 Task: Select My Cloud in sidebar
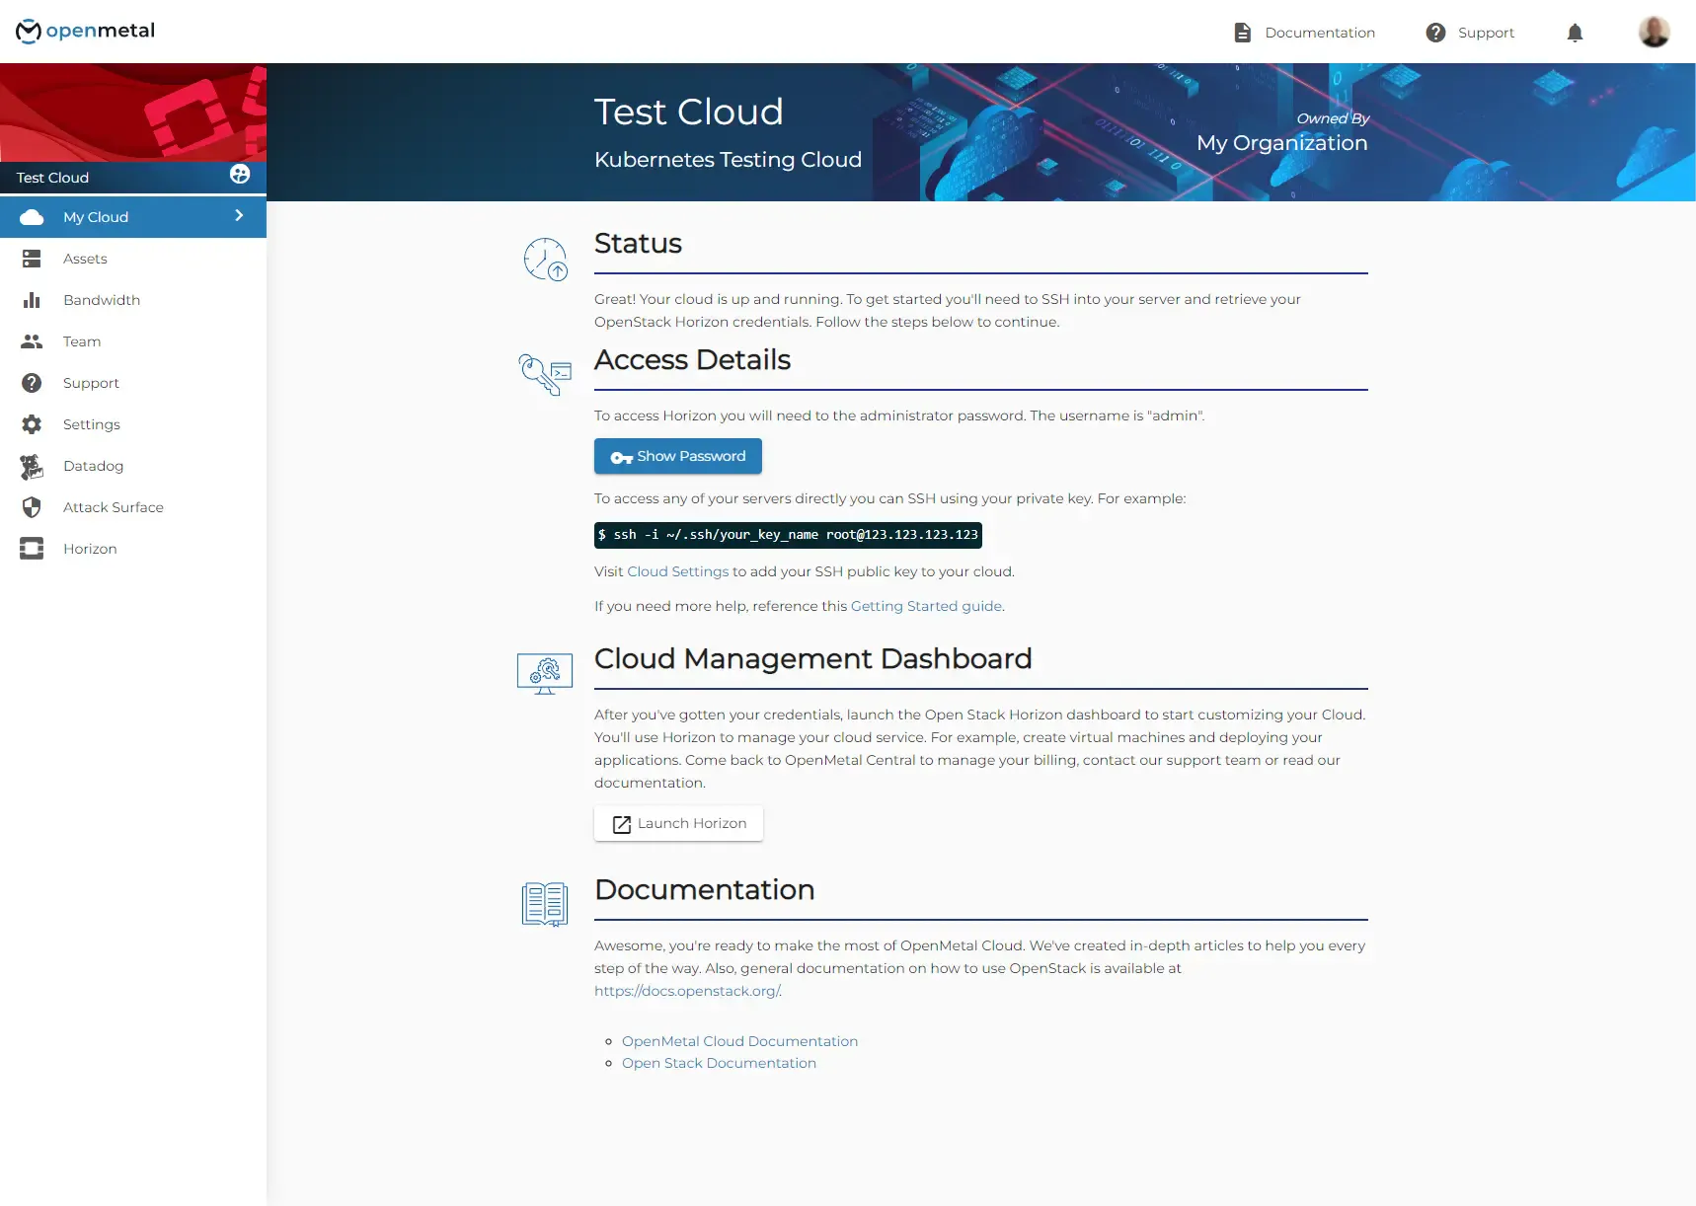[x=133, y=217]
